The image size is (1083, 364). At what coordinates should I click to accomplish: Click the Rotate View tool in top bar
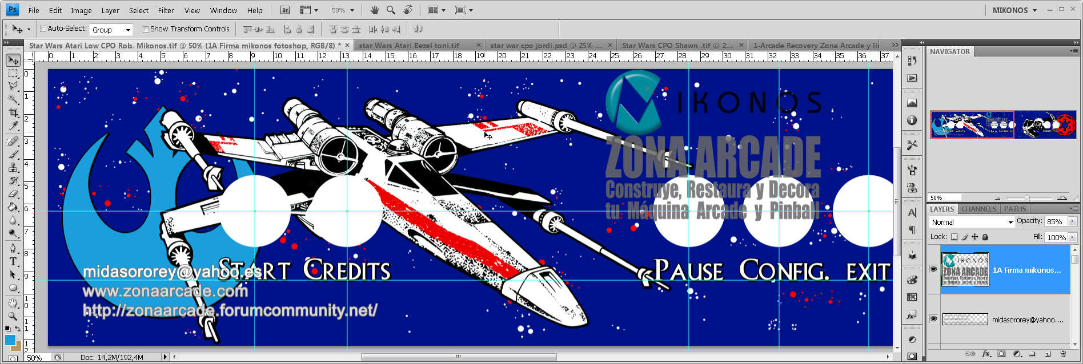pos(408,10)
